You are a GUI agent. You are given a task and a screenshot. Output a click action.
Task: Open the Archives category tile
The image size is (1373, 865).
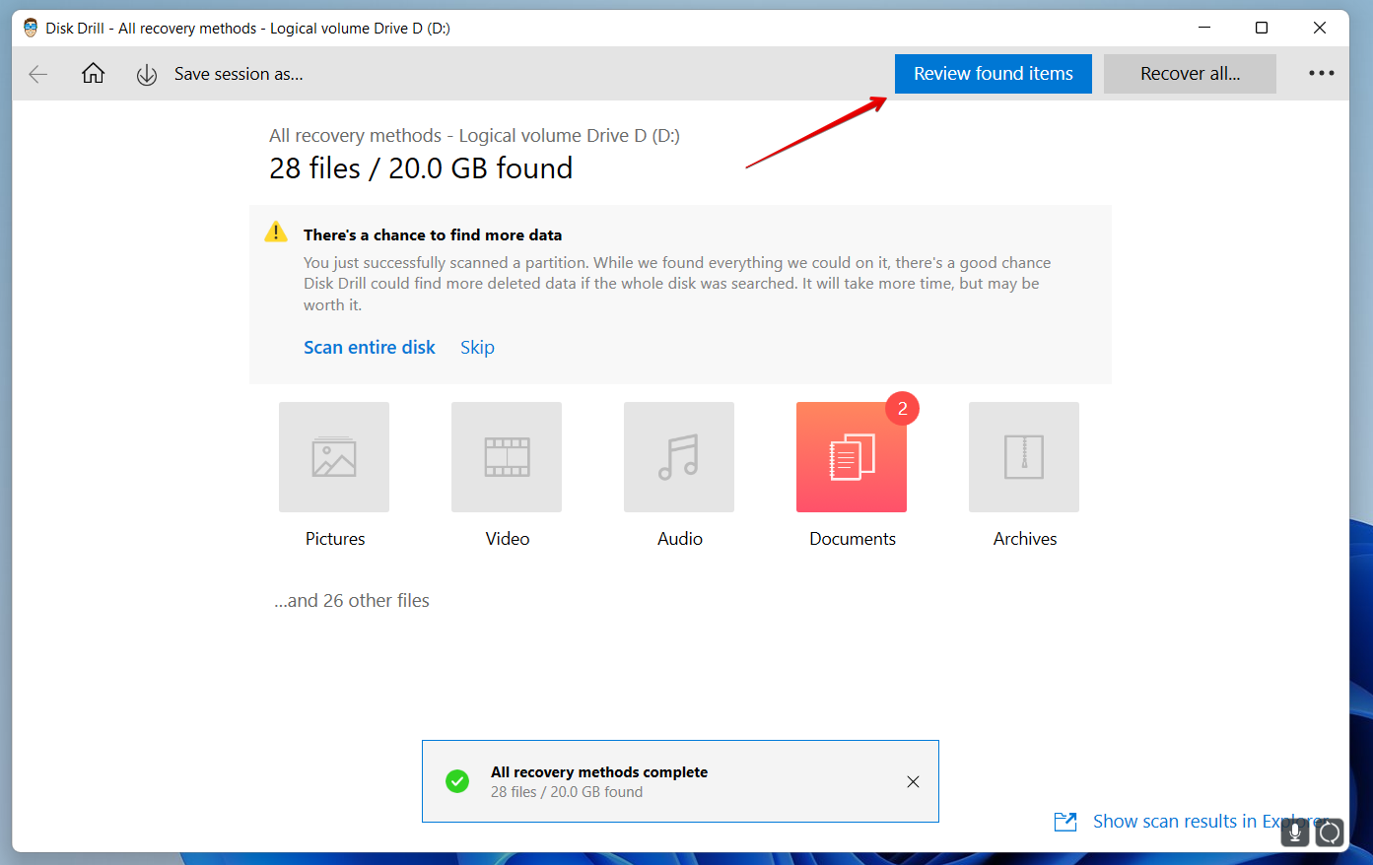(x=1024, y=457)
